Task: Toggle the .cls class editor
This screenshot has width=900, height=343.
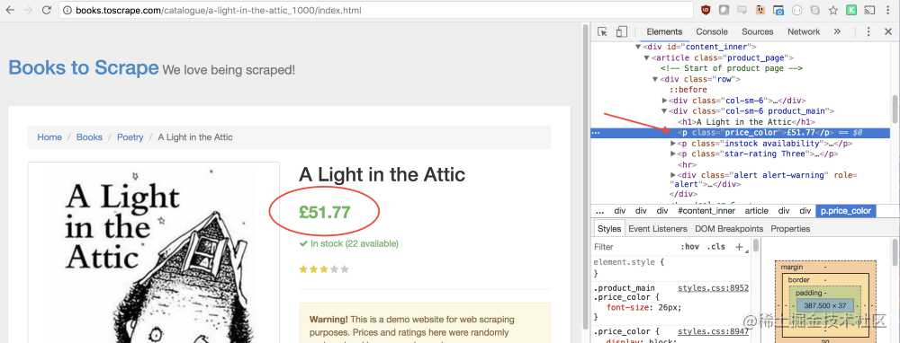Action: click(x=715, y=247)
